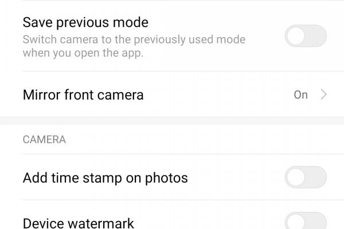This screenshot has height=229, width=344.
Task: Click the white knob of the time stamp switch
Action: click(x=296, y=178)
